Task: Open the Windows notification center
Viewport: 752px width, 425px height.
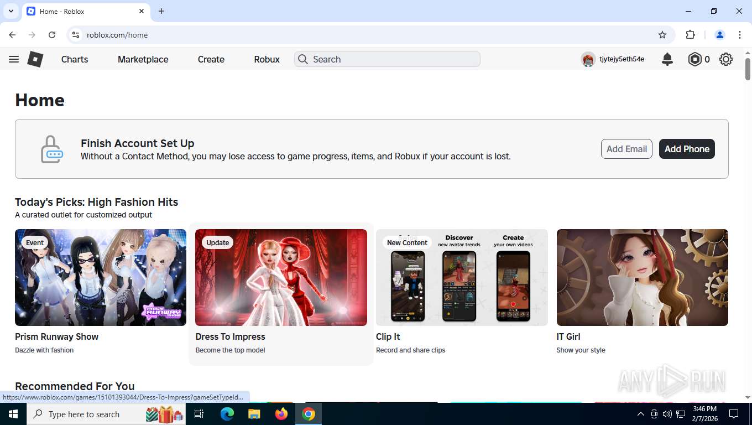Action: 734,414
